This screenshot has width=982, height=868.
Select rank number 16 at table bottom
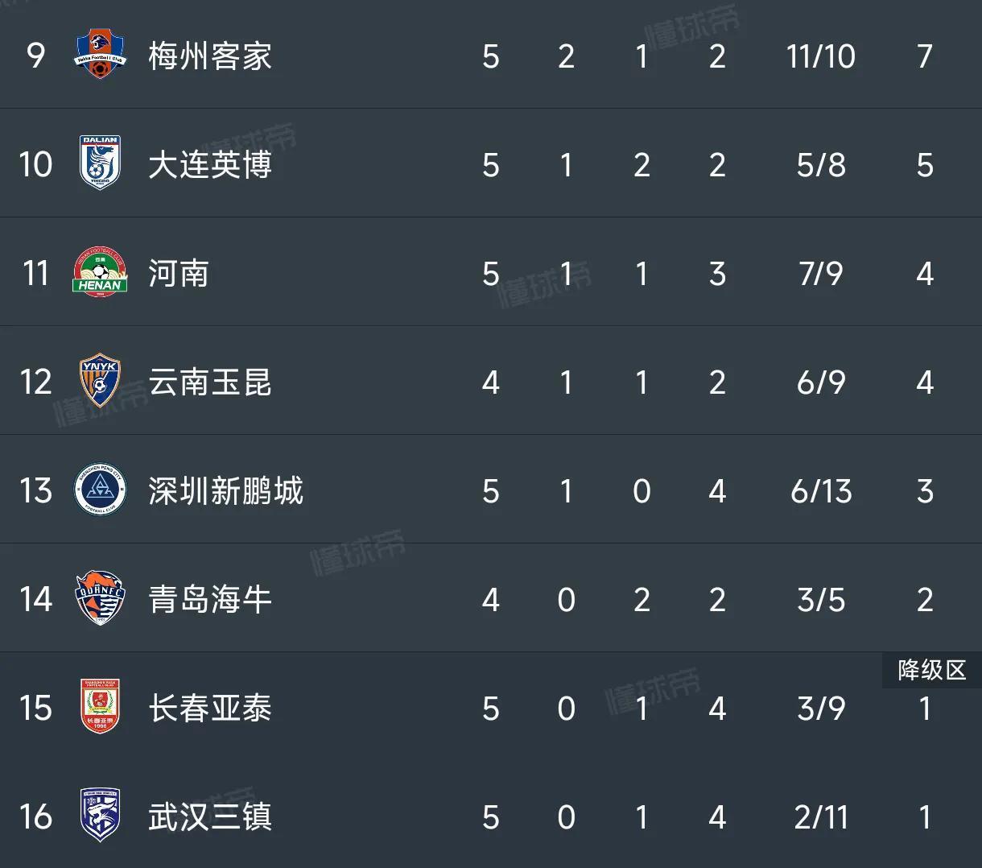[35, 817]
